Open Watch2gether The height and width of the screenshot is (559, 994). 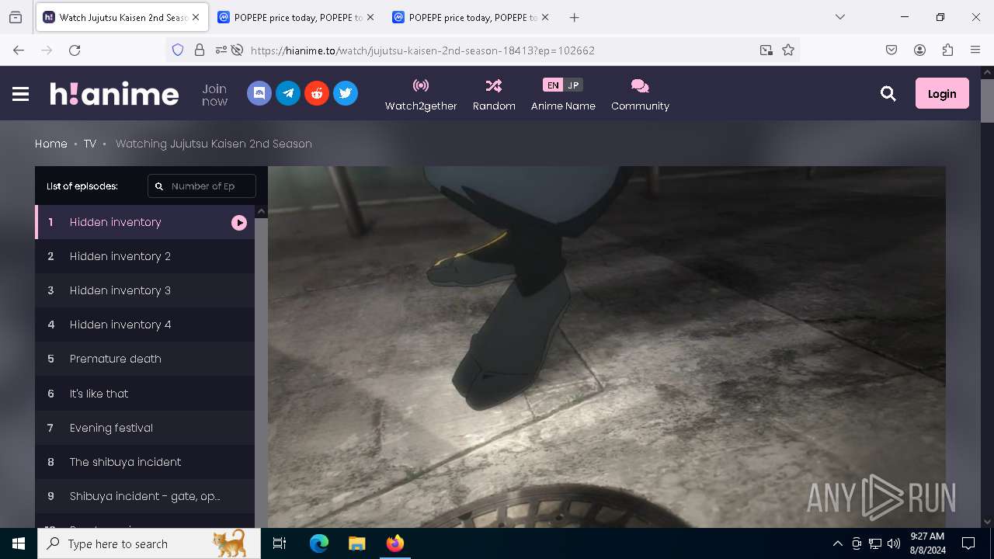[x=421, y=95]
